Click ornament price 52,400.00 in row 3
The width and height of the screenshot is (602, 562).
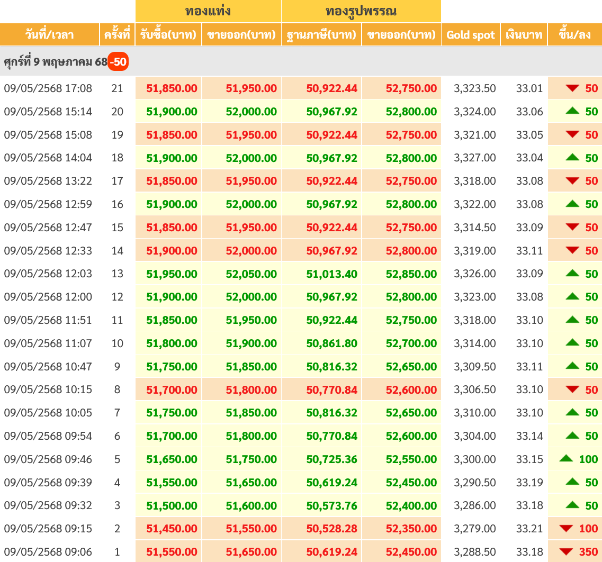(411, 505)
